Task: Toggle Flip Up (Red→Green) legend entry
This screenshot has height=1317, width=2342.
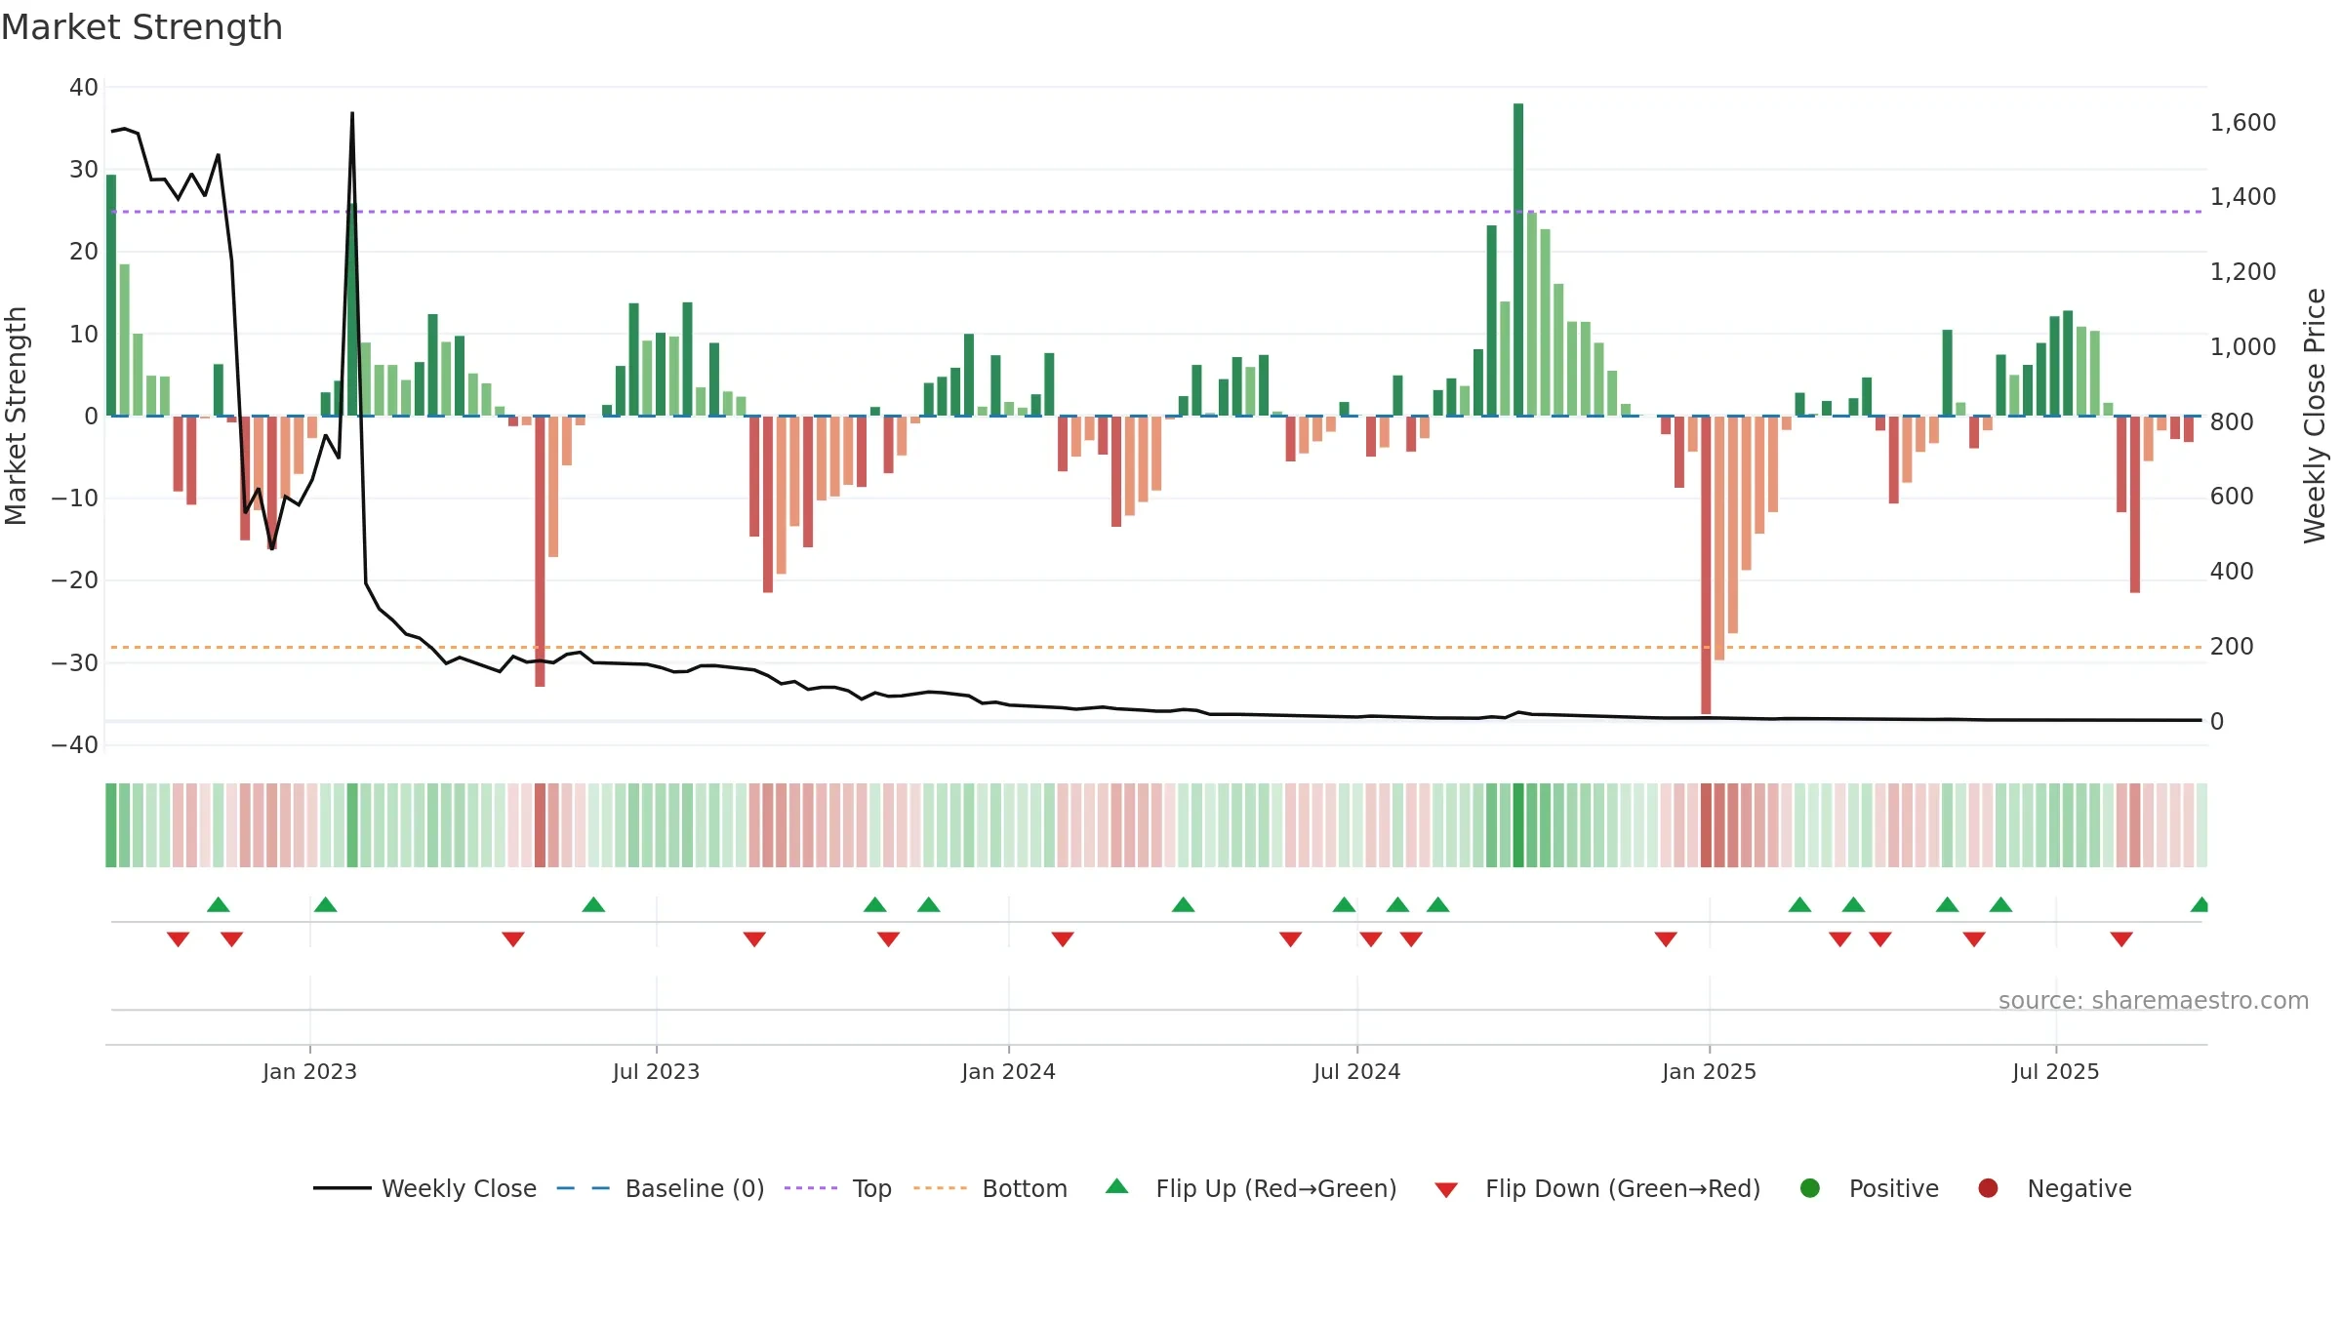Action: (1250, 1188)
